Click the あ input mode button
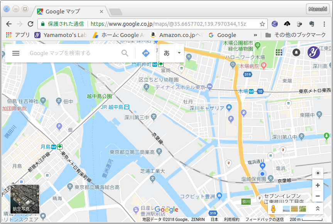This screenshot has width=333, height=224. (167, 53)
